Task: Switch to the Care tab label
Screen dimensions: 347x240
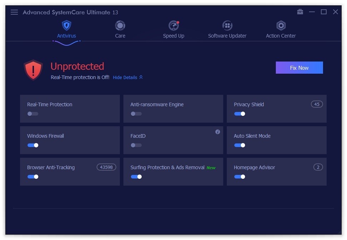Action: tap(120, 36)
